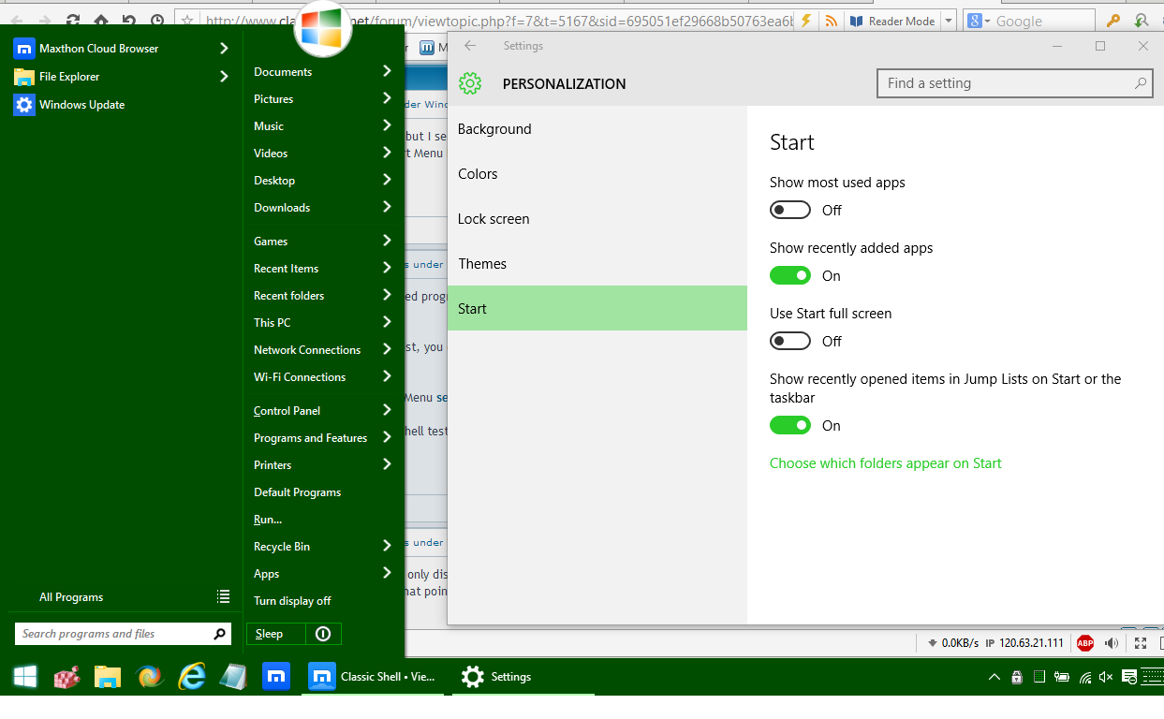Click the browser home button
This screenshot has height=719, width=1164.
[x=101, y=21]
